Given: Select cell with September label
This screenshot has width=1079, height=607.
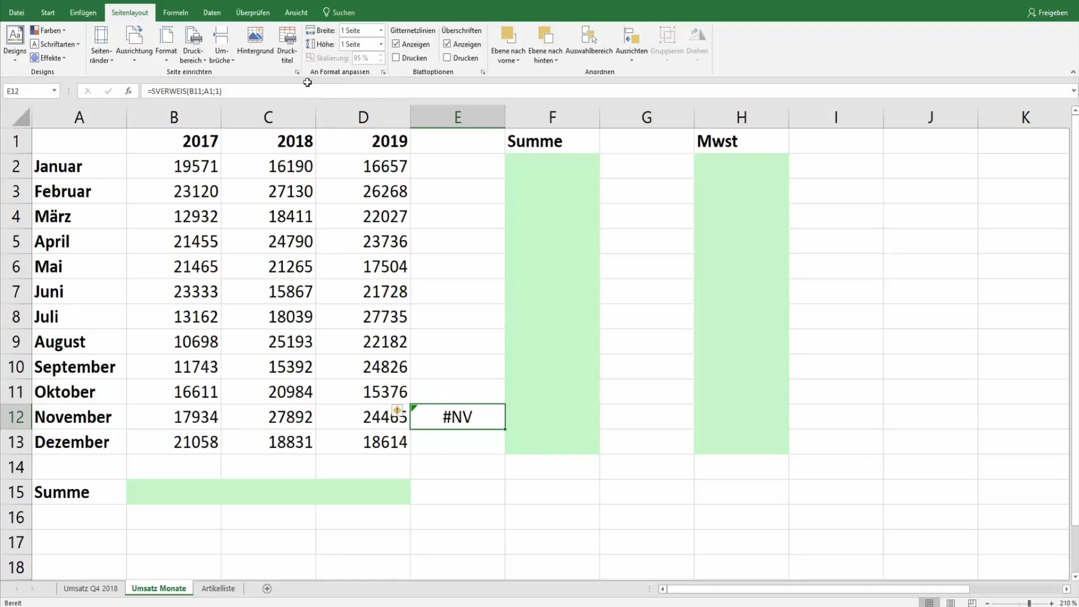Looking at the screenshot, I should point(79,366).
